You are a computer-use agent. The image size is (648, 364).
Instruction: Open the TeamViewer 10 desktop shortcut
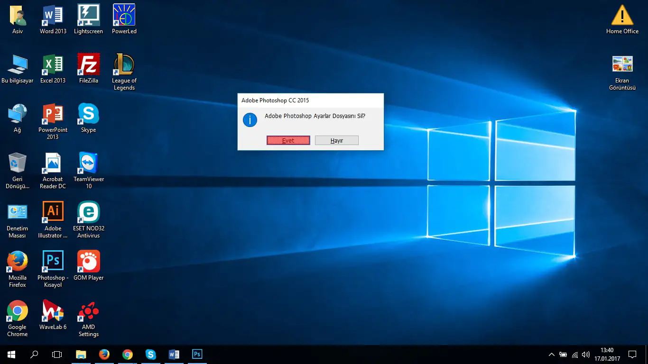click(88, 164)
